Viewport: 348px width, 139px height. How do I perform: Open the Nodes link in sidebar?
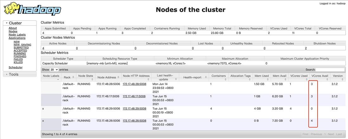pyautogui.click(x=13, y=31)
